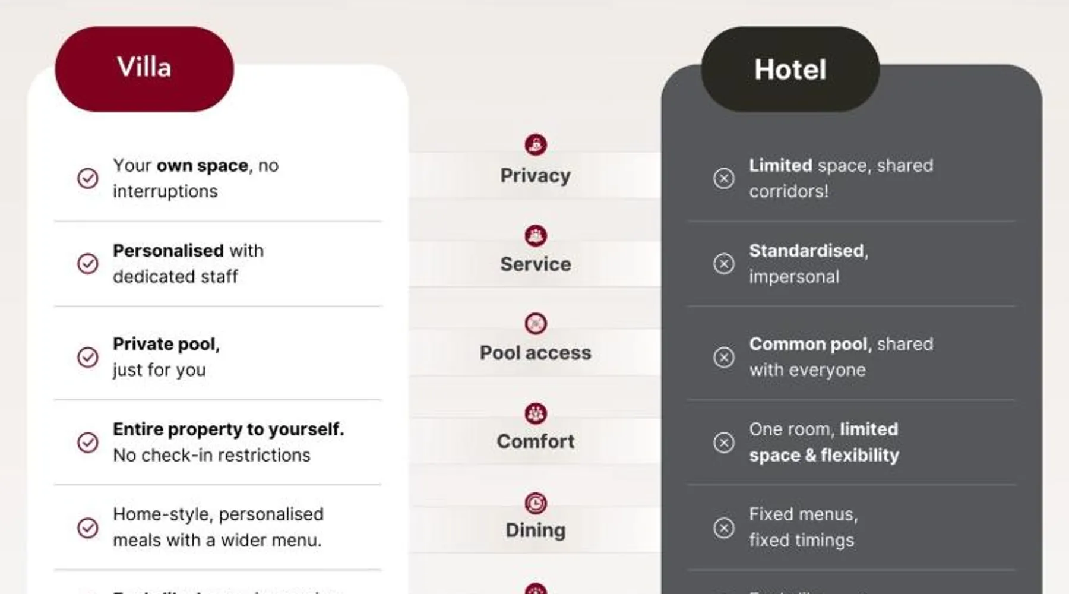Click the X icon beside Limited space
The width and height of the screenshot is (1069, 594).
[723, 178]
